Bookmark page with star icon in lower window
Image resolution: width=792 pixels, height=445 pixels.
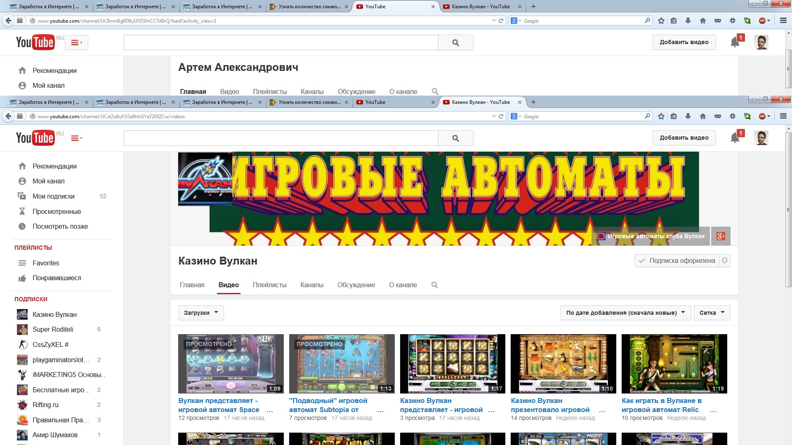(x=661, y=116)
